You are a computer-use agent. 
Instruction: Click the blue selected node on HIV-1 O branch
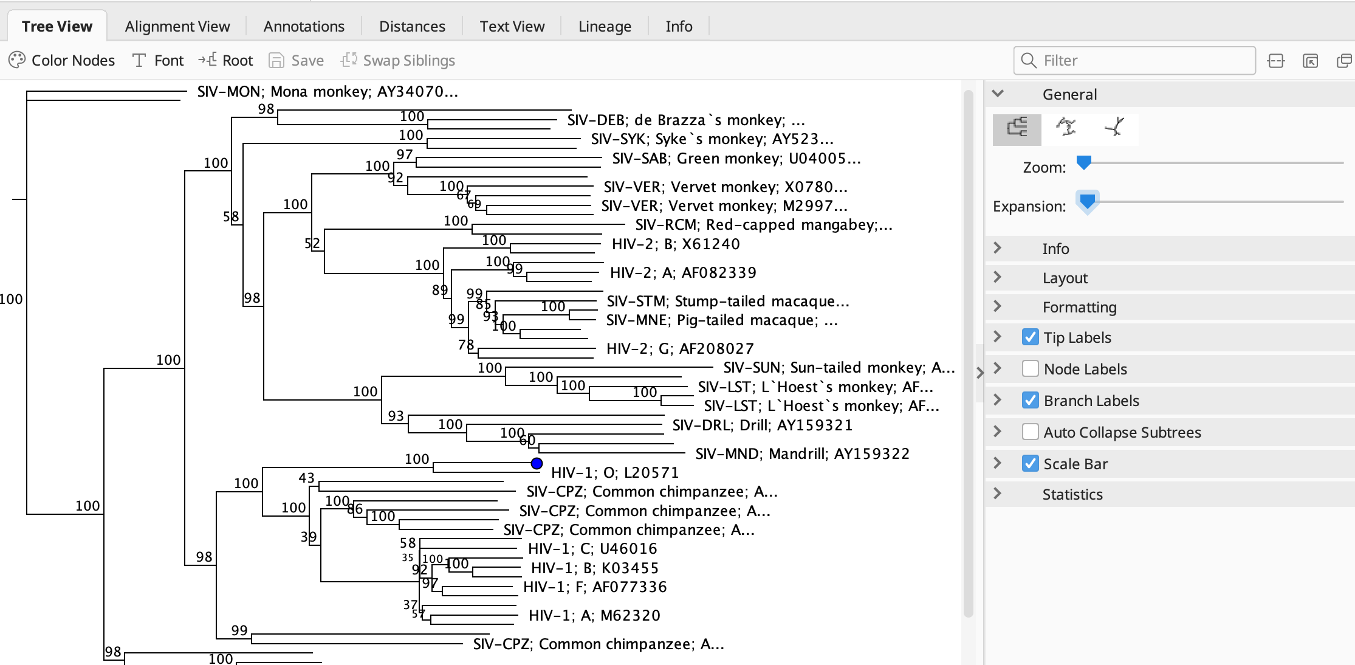tap(537, 464)
